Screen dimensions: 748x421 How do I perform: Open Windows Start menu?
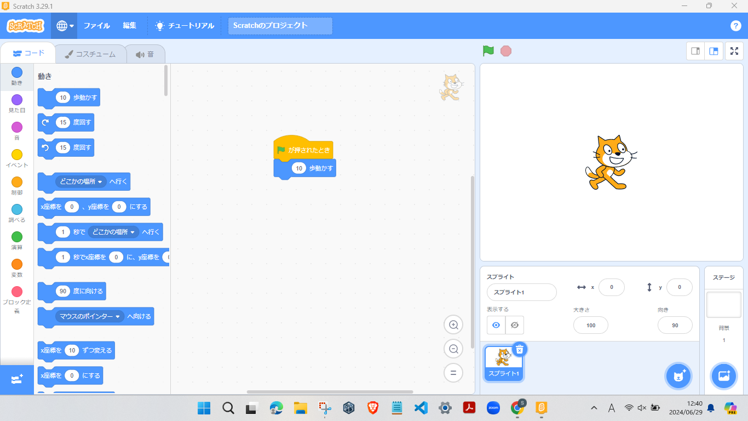pyautogui.click(x=204, y=408)
